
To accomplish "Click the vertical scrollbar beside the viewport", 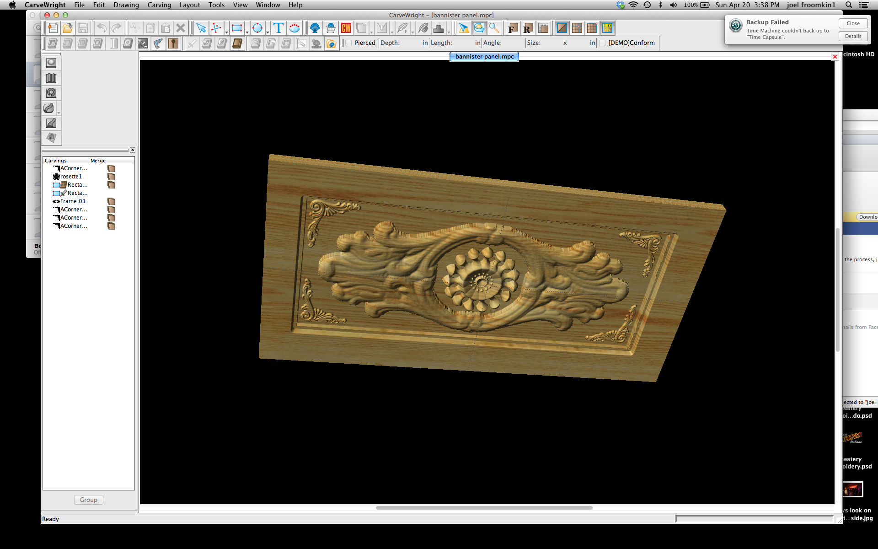I will 838,289.
